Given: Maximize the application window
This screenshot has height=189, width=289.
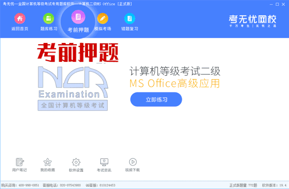Looking at the screenshot, I should tap(277, 5).
